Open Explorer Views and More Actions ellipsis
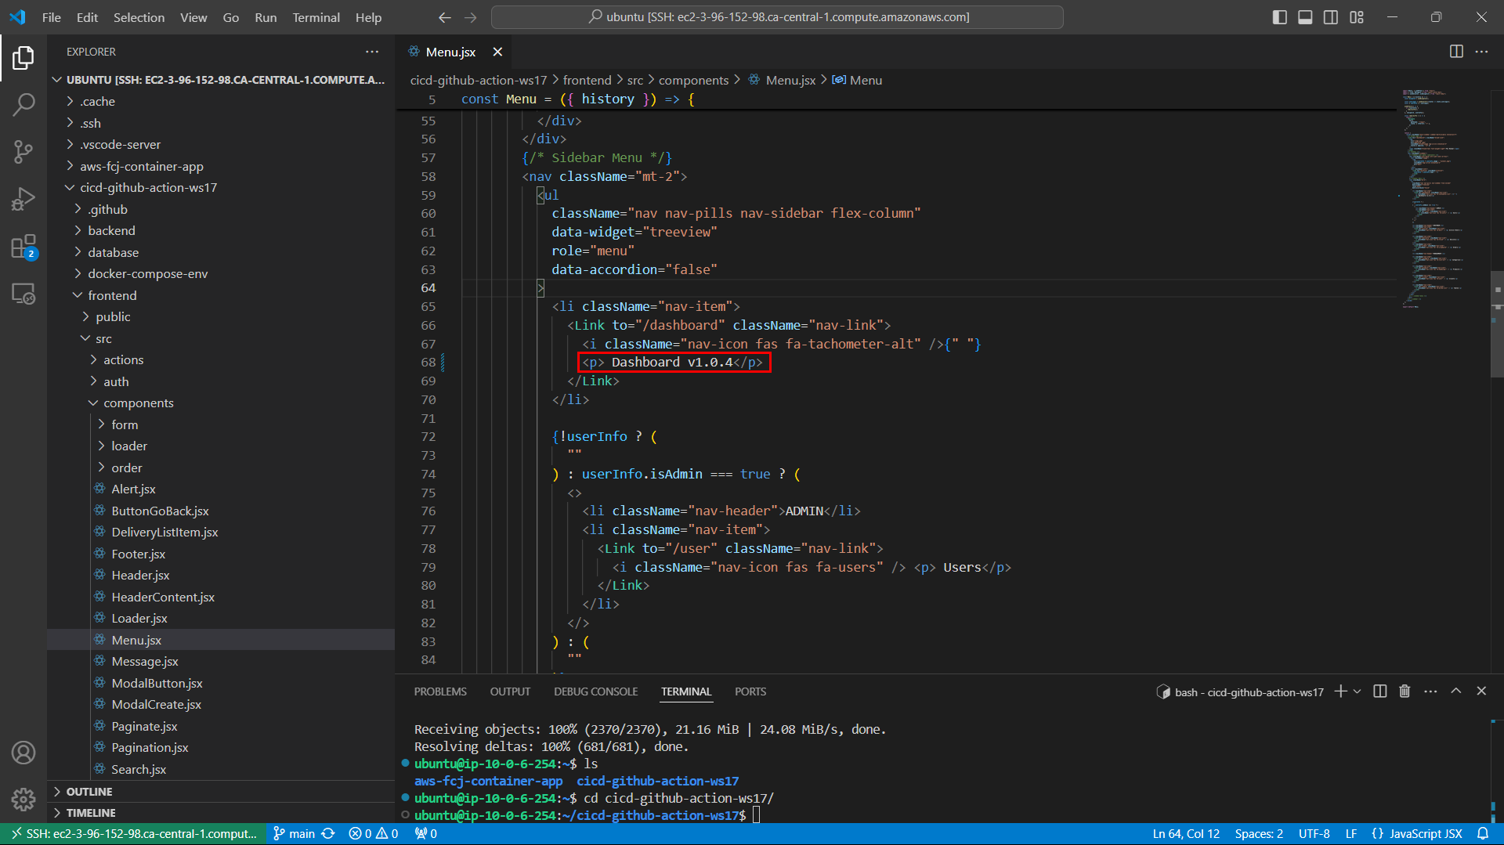The width and height of the screenshot is (1504, 845). [x=372, y=52]
